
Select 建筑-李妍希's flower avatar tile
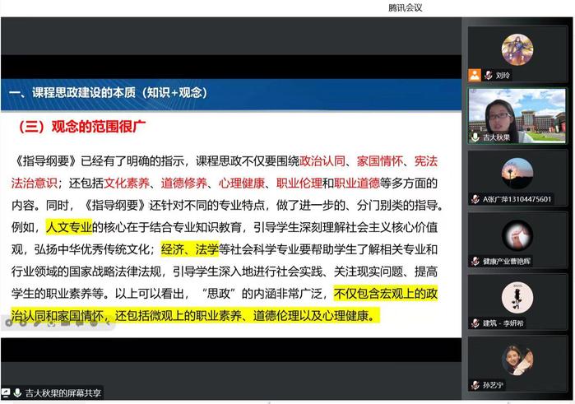(517, 298)
